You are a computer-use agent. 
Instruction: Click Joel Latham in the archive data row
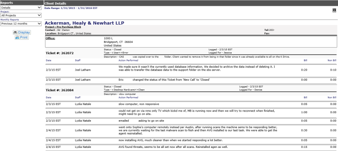click(x=83, y=70)
